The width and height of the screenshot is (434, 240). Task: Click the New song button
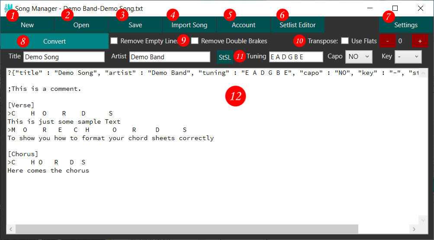pyautogui.click(x=27, y=25)
